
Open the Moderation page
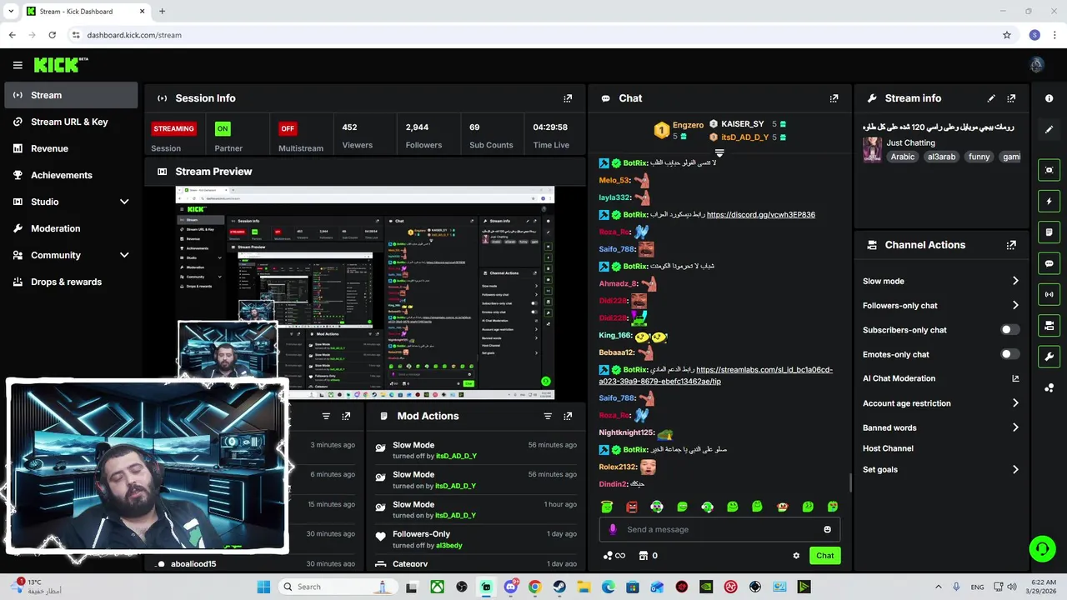tap(71, 228)
